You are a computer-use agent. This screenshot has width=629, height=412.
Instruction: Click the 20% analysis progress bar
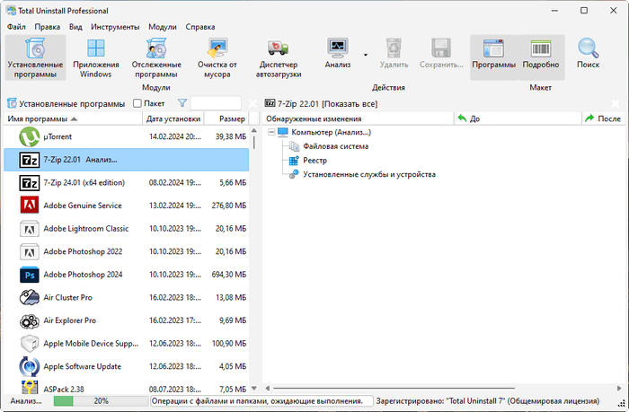click(101, 400)
